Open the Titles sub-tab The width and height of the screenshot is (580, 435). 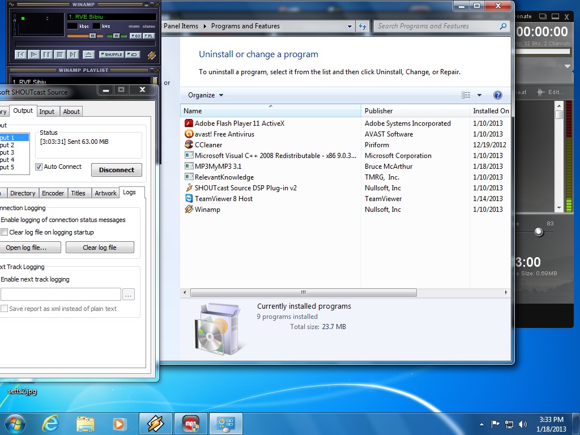78,193
